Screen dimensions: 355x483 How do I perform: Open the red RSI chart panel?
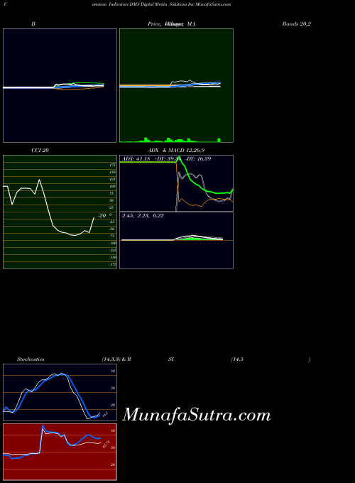coord(60,452)
